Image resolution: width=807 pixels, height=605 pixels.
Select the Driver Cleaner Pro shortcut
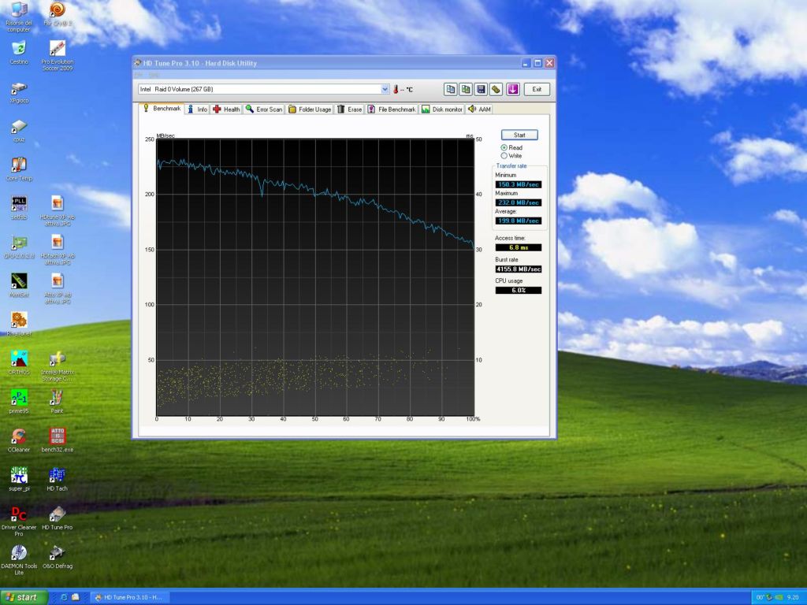pyautogui.click(x=19, y=521)
